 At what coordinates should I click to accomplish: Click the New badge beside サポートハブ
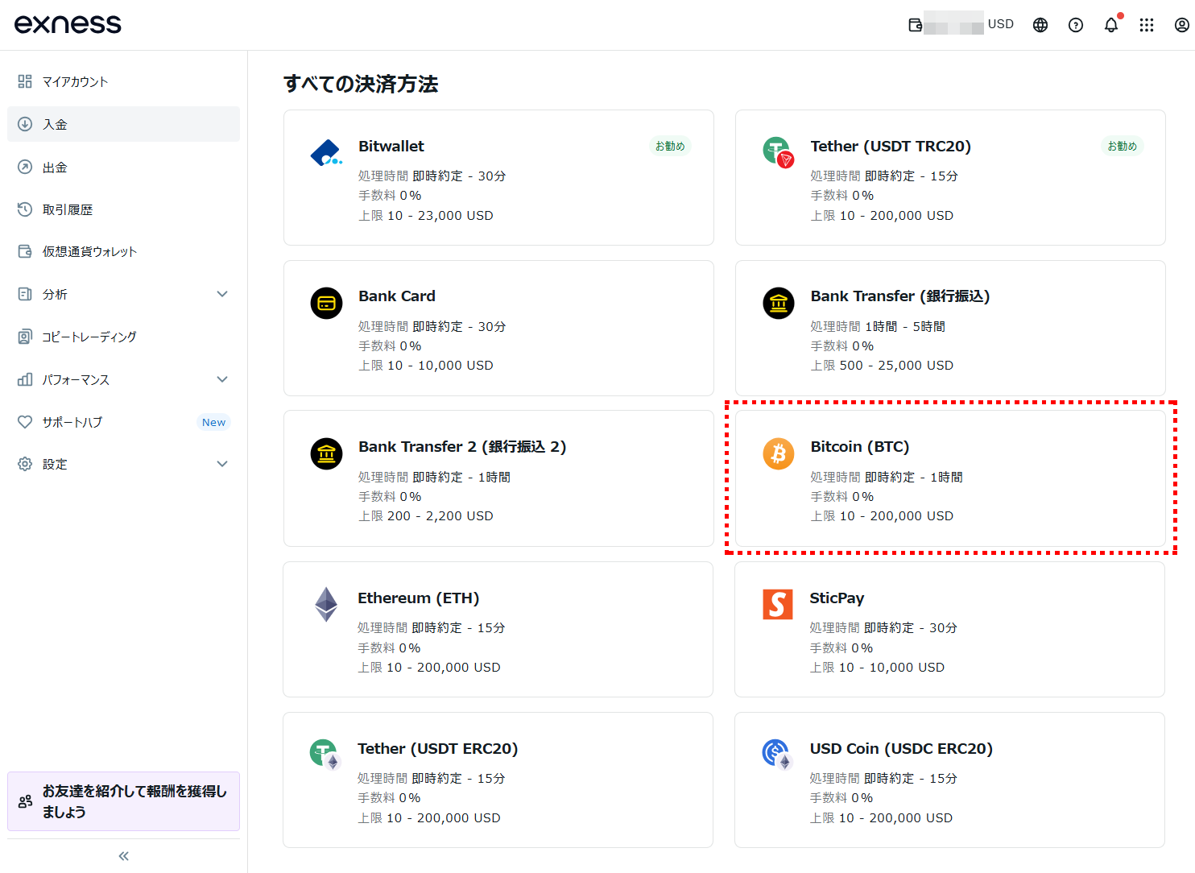213,422
